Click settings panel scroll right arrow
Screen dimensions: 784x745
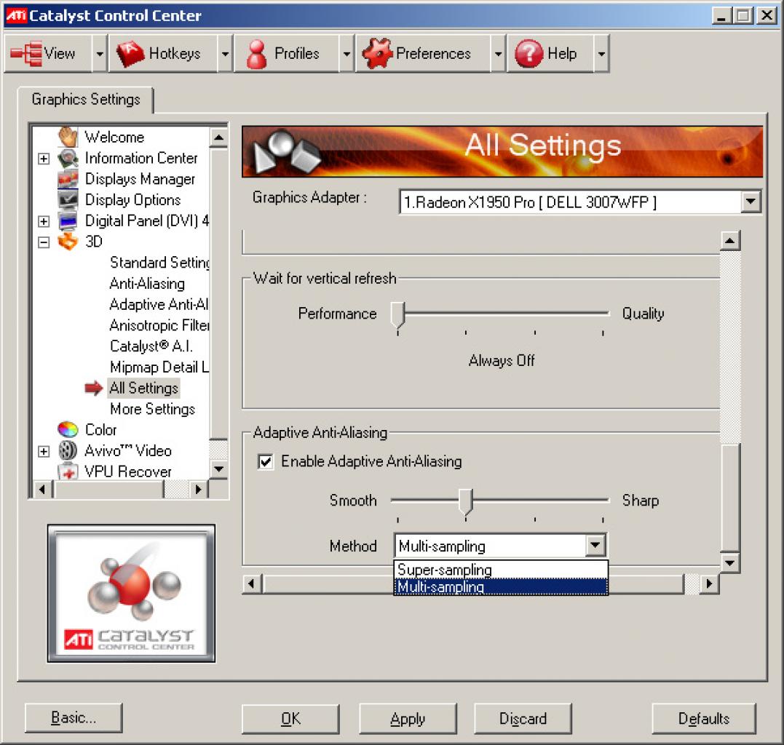pos(708,583)
